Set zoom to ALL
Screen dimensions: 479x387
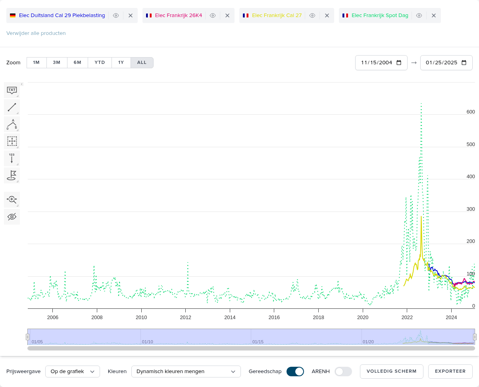142,63
